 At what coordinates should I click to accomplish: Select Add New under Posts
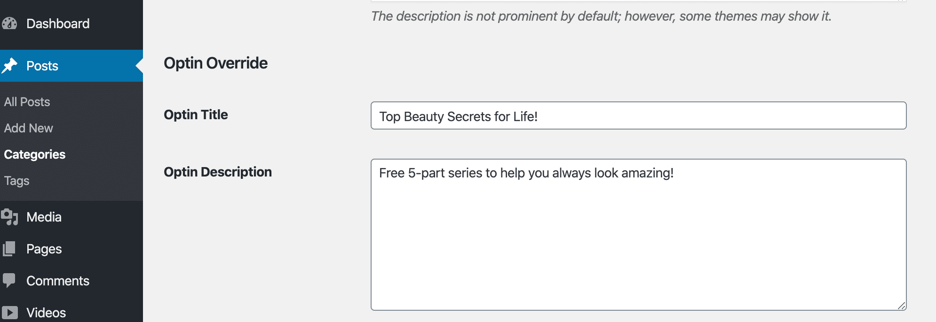(x=28, y=128)
